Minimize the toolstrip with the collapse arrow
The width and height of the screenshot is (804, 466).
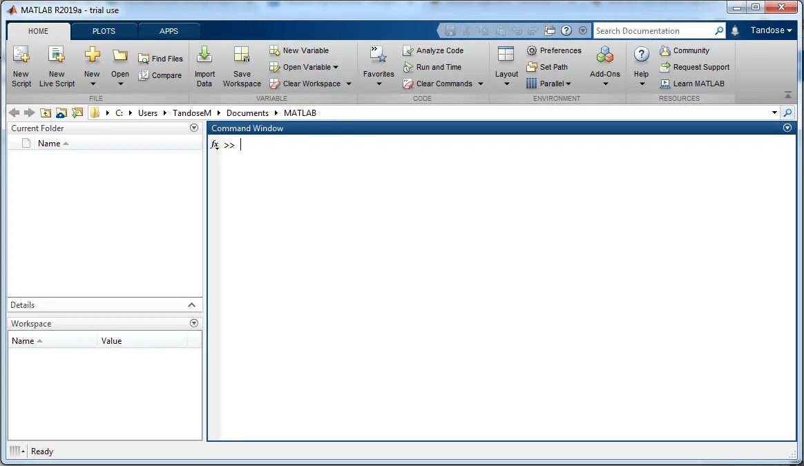click(788, 95)
